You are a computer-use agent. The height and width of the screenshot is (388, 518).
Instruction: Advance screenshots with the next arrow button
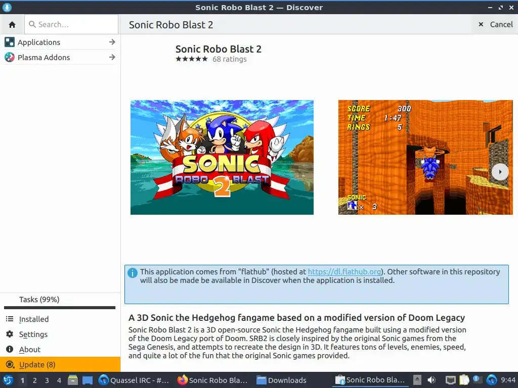point(500,172)
